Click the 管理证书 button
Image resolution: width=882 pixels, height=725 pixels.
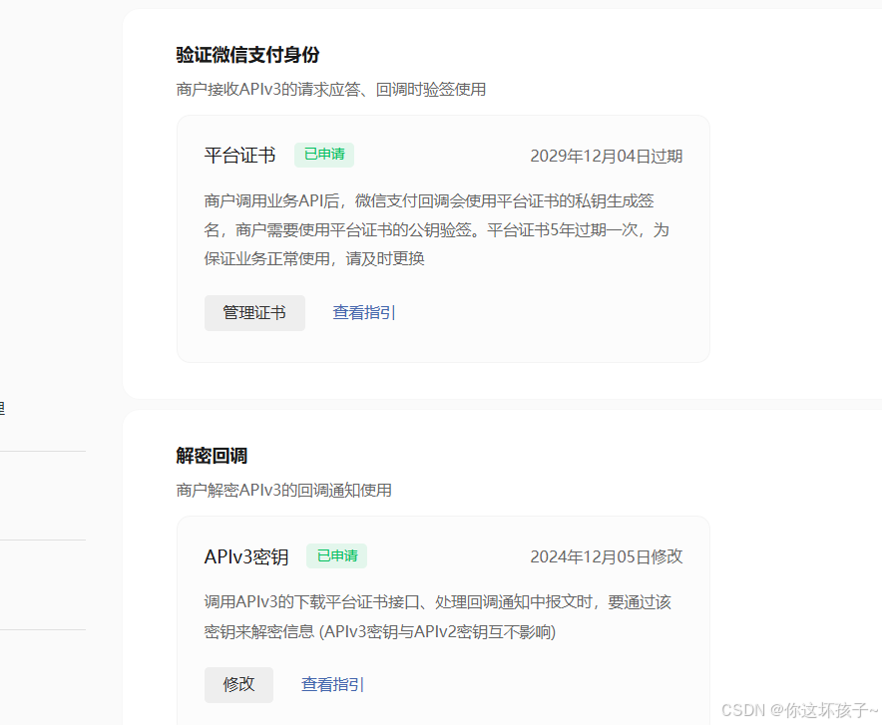coord(254,312)
